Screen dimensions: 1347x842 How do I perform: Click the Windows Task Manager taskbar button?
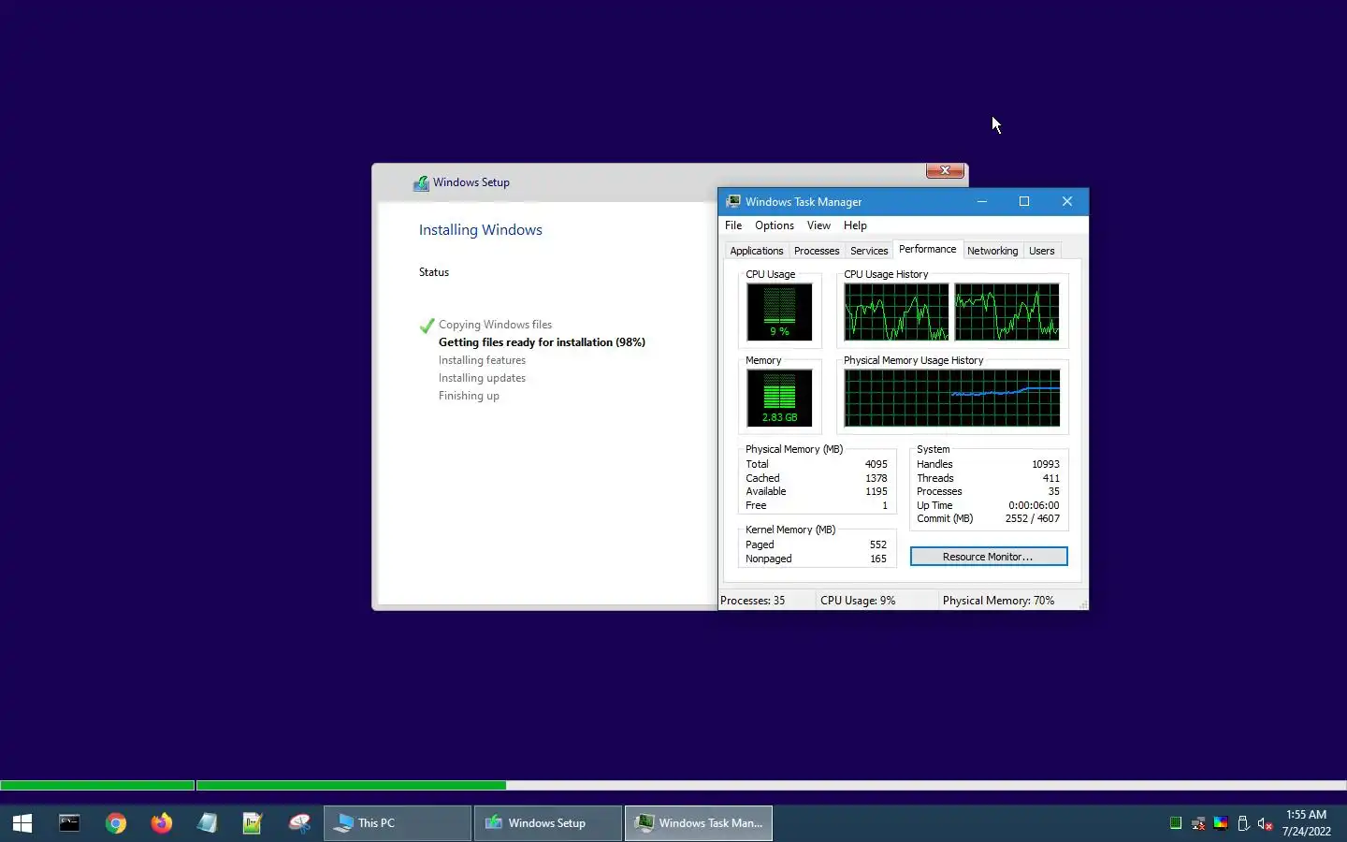click(x=699, y=823)
